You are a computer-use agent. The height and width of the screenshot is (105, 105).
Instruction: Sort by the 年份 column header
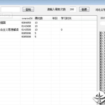pos(55,18)
